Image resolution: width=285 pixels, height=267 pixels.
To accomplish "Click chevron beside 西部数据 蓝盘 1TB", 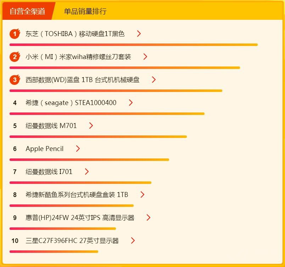I will click(153, 80).
